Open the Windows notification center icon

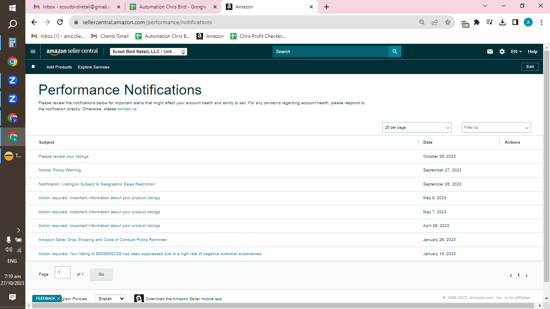tap(12, 297)
